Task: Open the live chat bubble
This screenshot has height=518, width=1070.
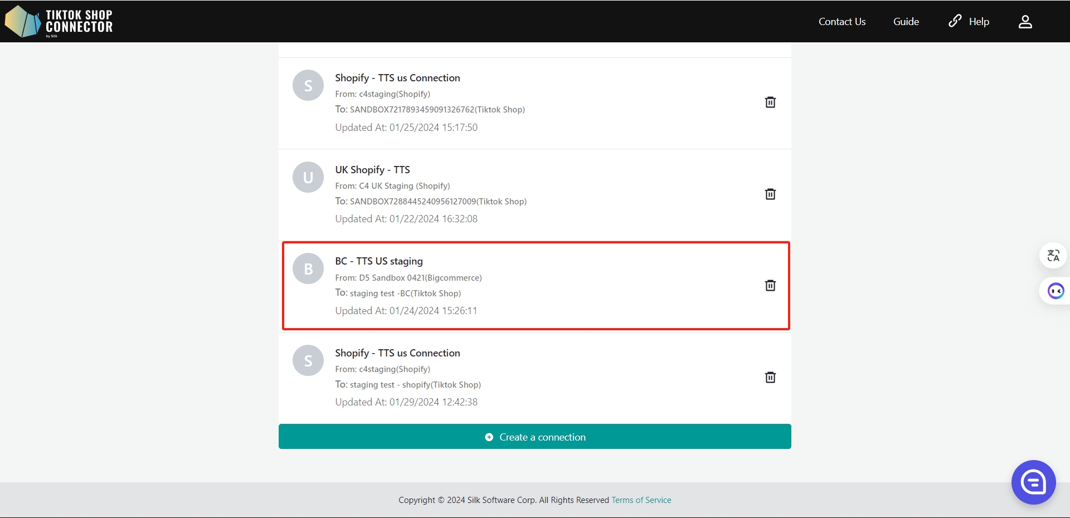Action: click(x=1033, y=482)
